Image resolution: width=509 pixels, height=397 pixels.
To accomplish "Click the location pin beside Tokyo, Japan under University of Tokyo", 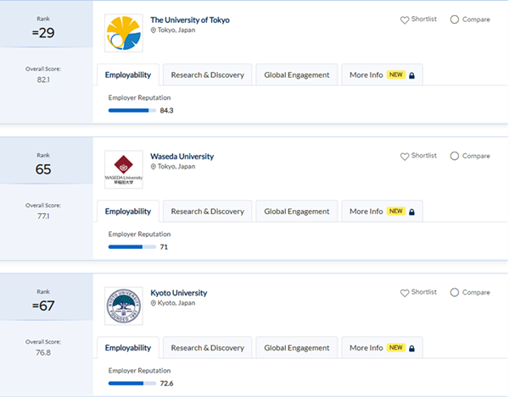I will (x=154, y=30).
